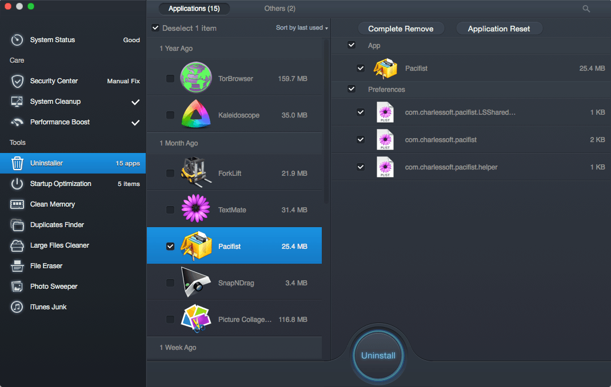Click the '159.7 MB' TorBrowser size
This screenshot has width=611, height=387.
click(x=293, y=79)
